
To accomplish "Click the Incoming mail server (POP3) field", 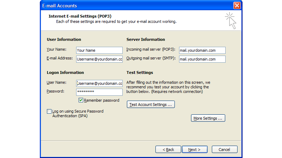I will pyautogui.click(x=202, y=50).
